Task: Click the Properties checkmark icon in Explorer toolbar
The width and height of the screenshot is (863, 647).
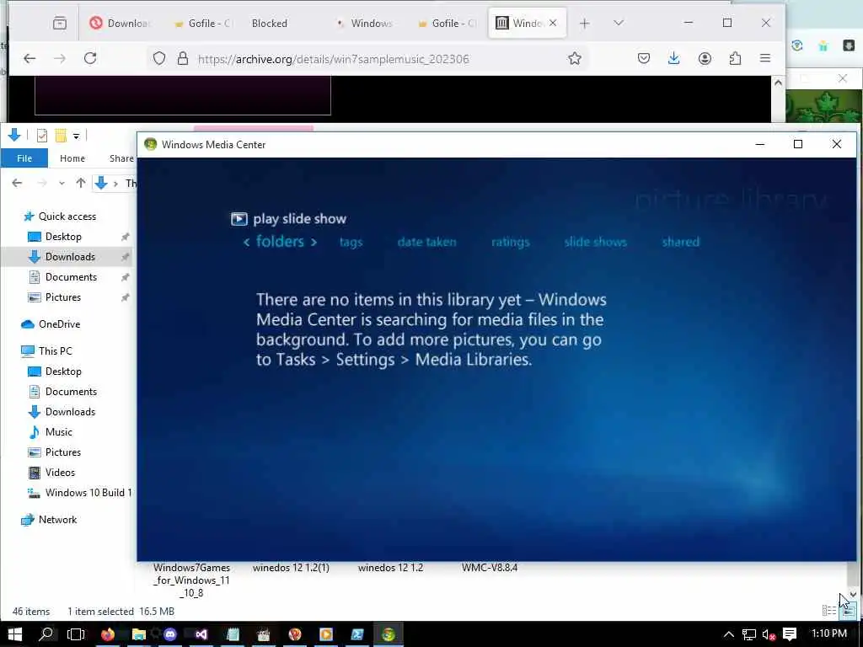Action: pyautogui.click(x=42, y=136)
